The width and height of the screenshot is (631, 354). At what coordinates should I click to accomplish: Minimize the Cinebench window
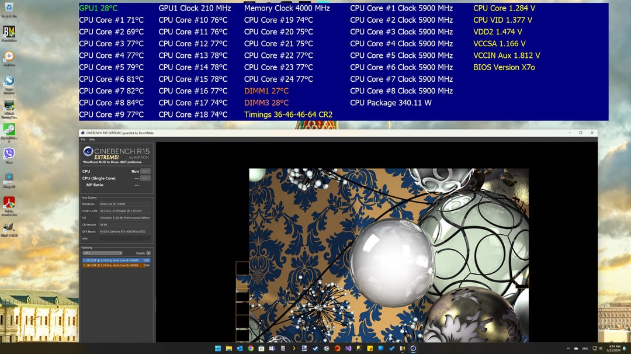tap(570, 133)
